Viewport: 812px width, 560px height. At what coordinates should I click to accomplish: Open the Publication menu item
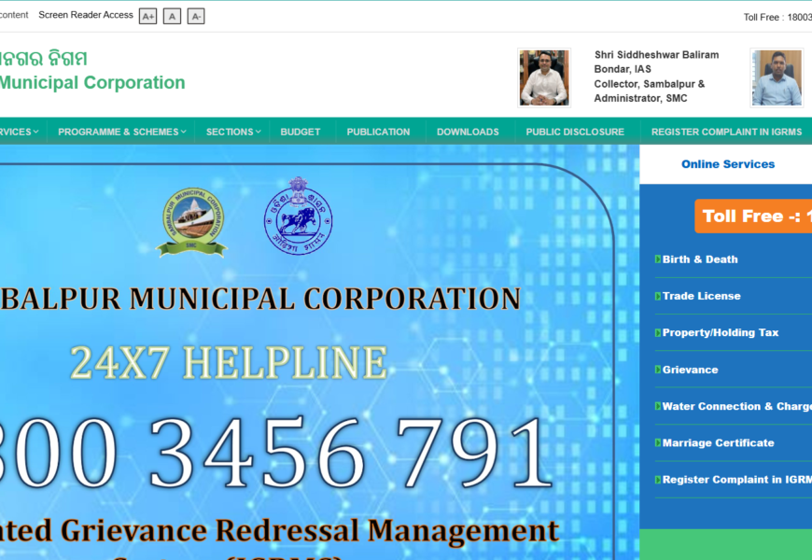pos(378,132)
